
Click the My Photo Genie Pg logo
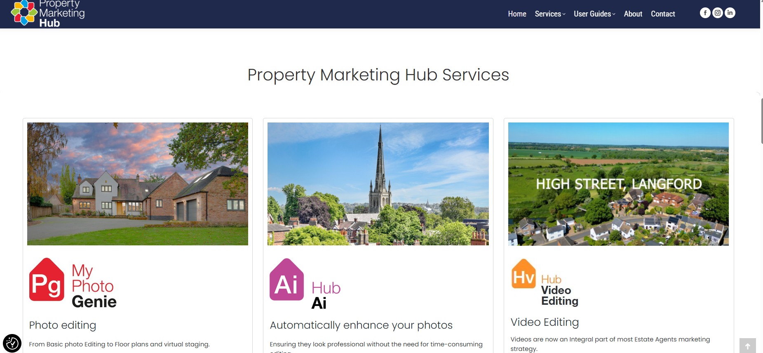[73, 283]
